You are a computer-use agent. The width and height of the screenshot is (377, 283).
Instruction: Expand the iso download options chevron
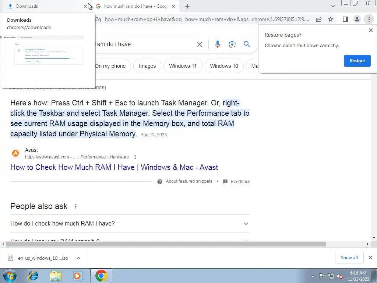(78, 258)
